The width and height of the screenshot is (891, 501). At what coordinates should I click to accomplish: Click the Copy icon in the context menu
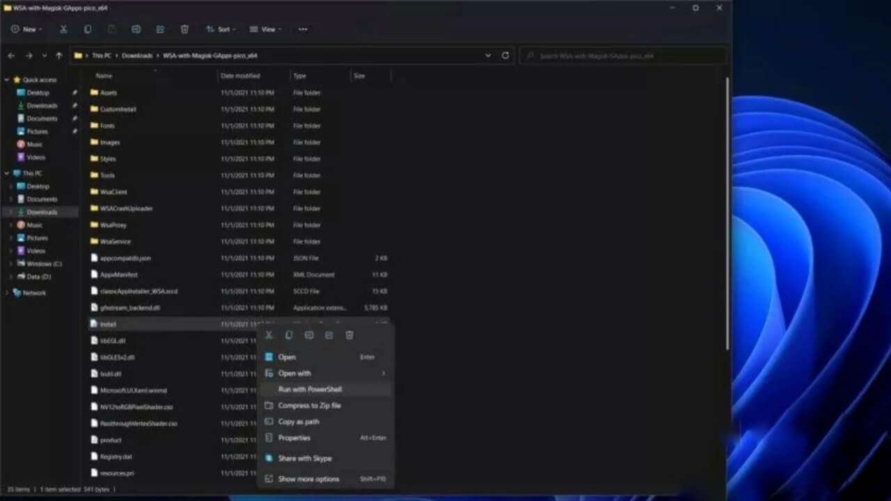coord(289,335)
